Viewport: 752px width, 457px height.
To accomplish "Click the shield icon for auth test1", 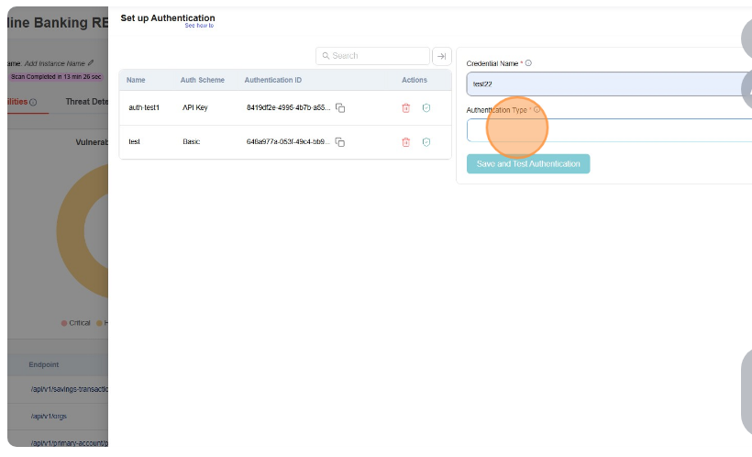I will tap(426, 108).
